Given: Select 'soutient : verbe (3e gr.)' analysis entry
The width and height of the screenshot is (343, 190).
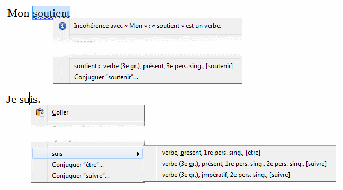Looking at the screenshot, I should (x=154, y=66).
